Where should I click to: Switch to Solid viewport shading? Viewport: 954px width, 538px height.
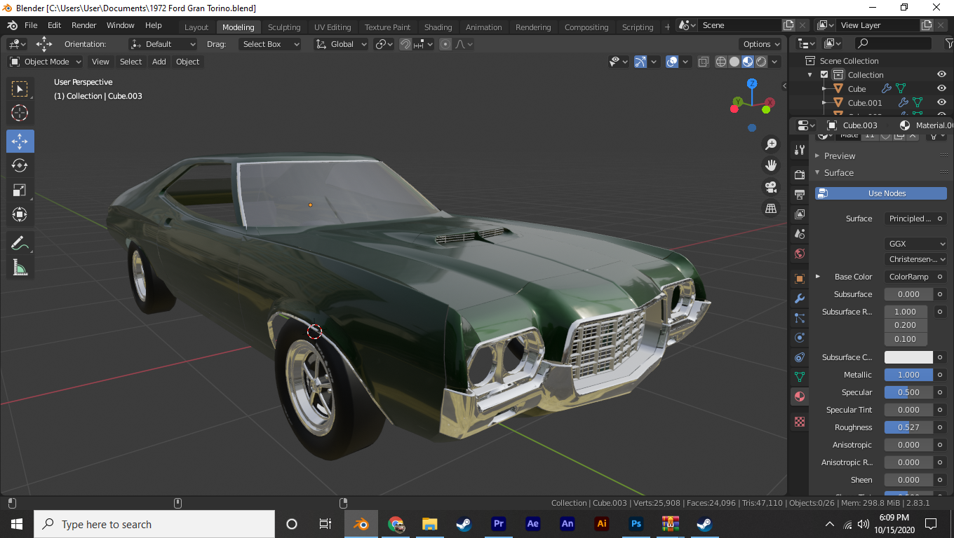(x=734, y=62)
